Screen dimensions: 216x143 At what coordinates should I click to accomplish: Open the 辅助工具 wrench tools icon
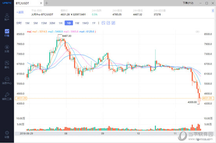(7, 96)
